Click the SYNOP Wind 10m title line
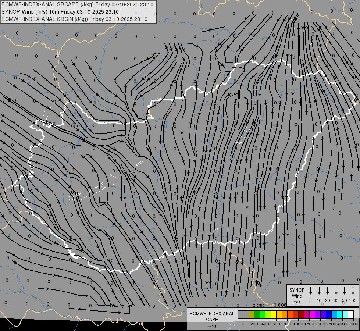This screenshot has width=360, height=331. pos(60,12)
